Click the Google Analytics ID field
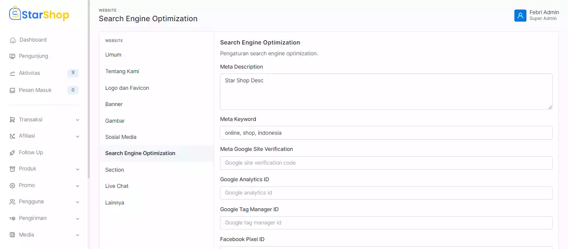 pos(386,193)
